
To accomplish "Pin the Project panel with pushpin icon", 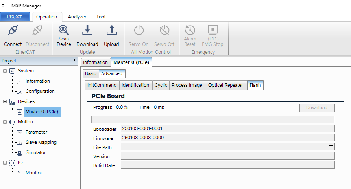I will coord(74,61).
